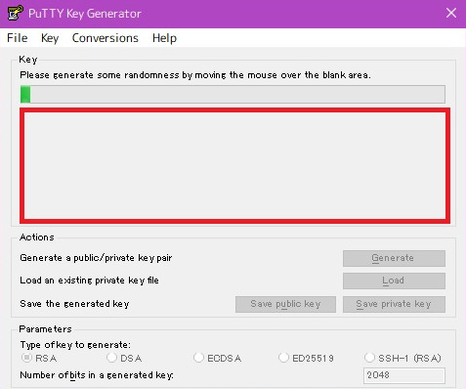Click the Generate button
This screenshot has width=466, height=389.
(394, 258)
